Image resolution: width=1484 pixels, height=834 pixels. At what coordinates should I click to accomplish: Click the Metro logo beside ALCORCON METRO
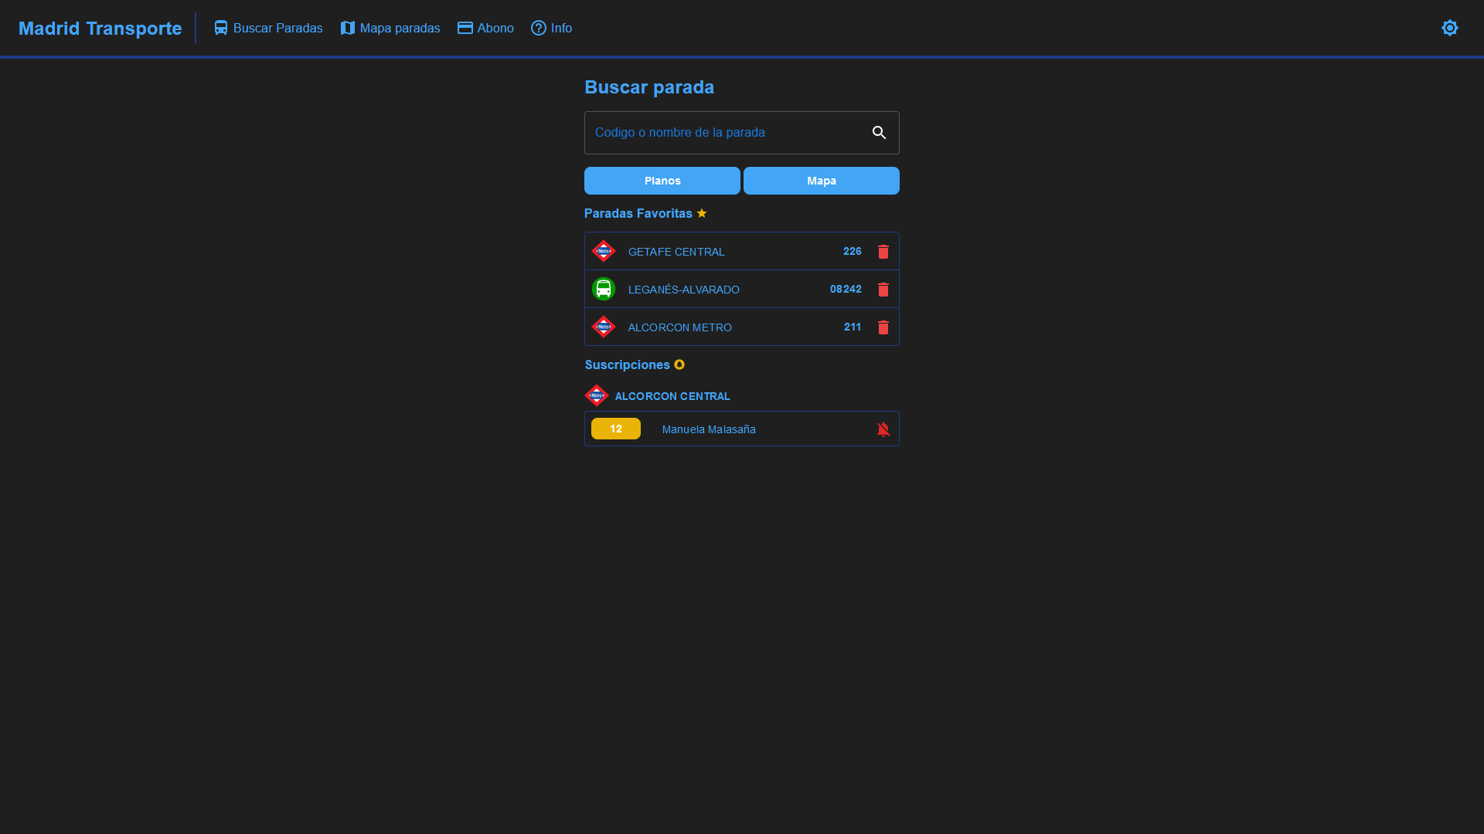pyautogui.click(x=604, y=327)
